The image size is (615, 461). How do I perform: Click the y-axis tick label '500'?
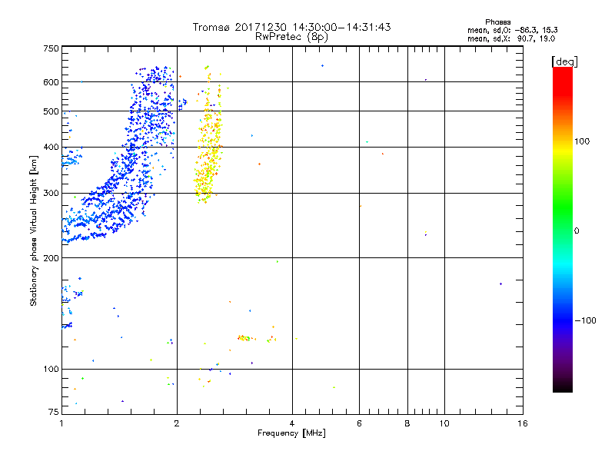51,111
